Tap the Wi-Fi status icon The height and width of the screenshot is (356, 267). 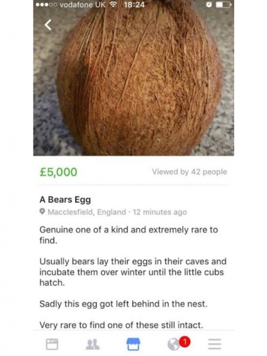tap(112, 4)
